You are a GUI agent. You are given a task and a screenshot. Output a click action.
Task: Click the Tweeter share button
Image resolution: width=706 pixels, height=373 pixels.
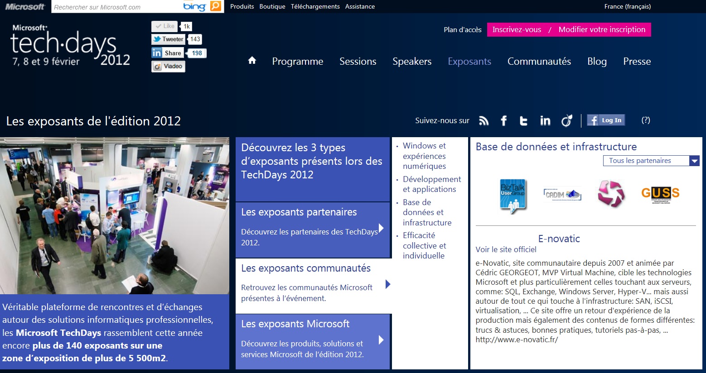(x=168, y=39)
